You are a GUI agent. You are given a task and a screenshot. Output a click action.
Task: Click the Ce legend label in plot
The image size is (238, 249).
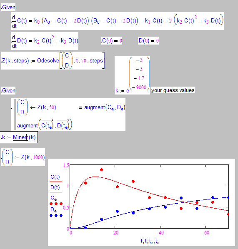(54, 198)
